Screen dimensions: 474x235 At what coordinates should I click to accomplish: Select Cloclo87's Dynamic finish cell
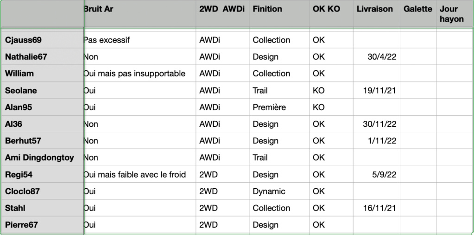pyautogui.click(x=279, y=191)
